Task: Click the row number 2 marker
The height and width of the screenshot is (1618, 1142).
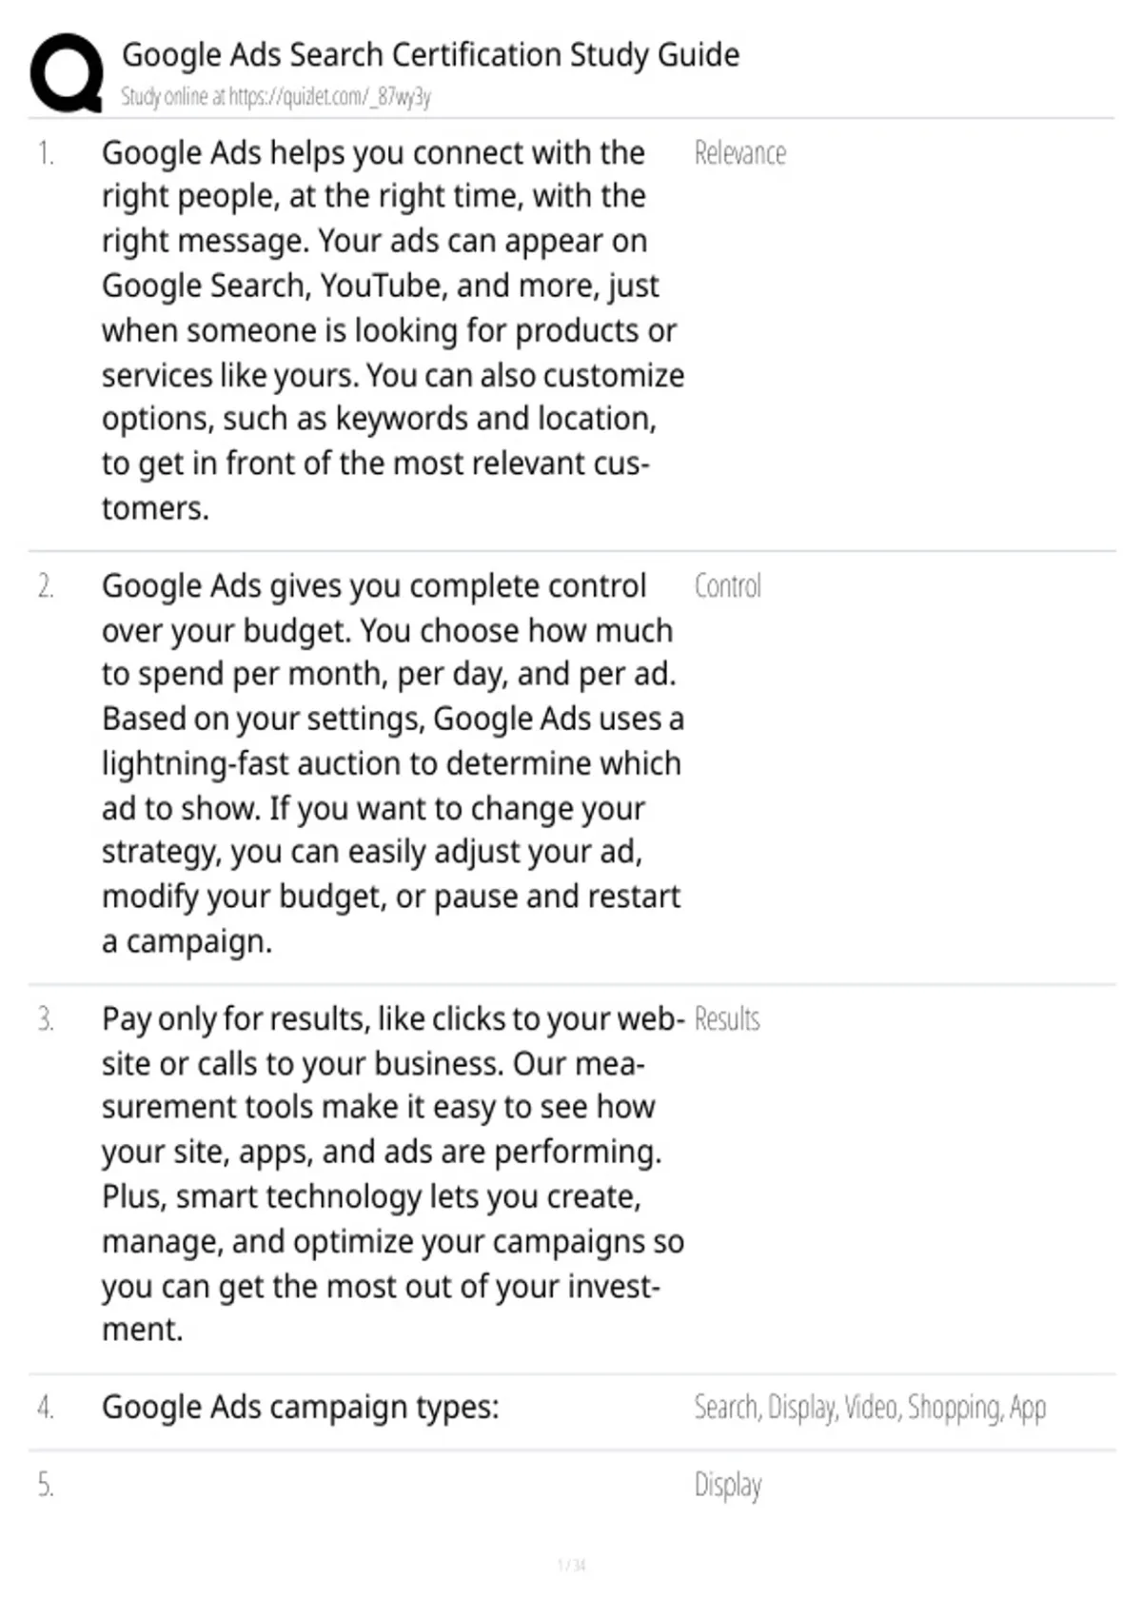Action: pyautogui.click(x=46, y=586)
